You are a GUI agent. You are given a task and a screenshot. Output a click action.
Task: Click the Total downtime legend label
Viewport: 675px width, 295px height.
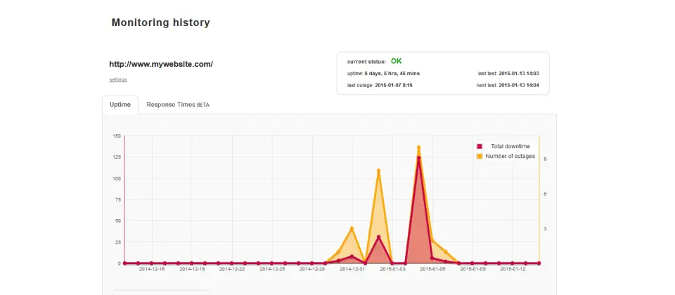[x=510, y=146]
